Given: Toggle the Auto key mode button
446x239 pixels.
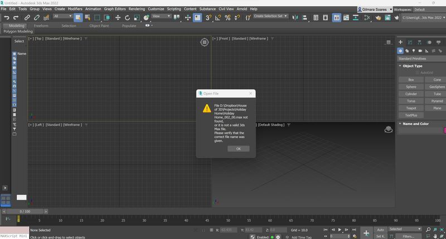Looking at the screenshot, I should click(x=380, y=230).
